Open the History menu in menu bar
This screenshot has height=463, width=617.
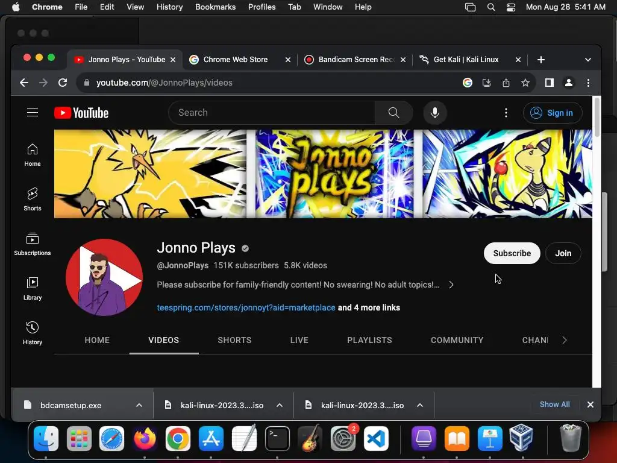point(169,7)
